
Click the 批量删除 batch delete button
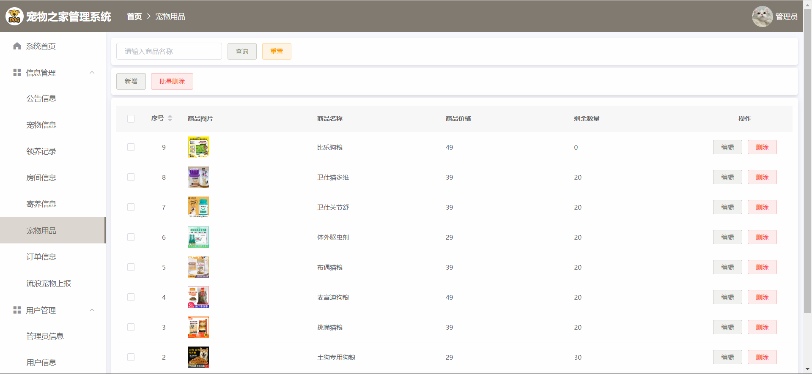pyautogui.click(x=172, y=81)
